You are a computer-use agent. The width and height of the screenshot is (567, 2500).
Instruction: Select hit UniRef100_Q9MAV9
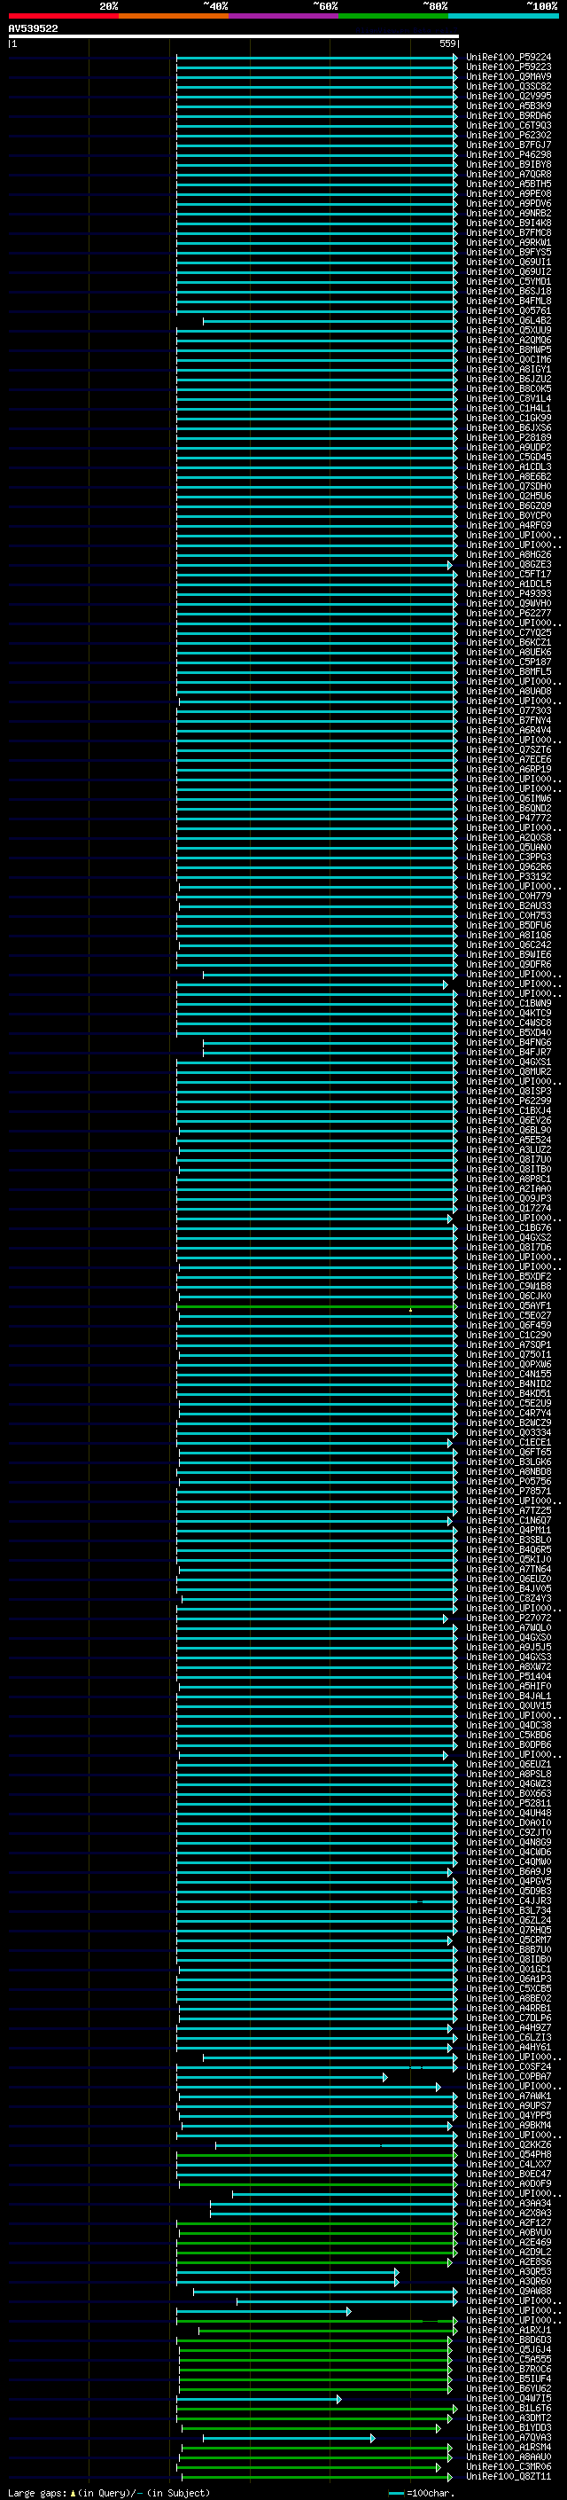tap(509, 76)
